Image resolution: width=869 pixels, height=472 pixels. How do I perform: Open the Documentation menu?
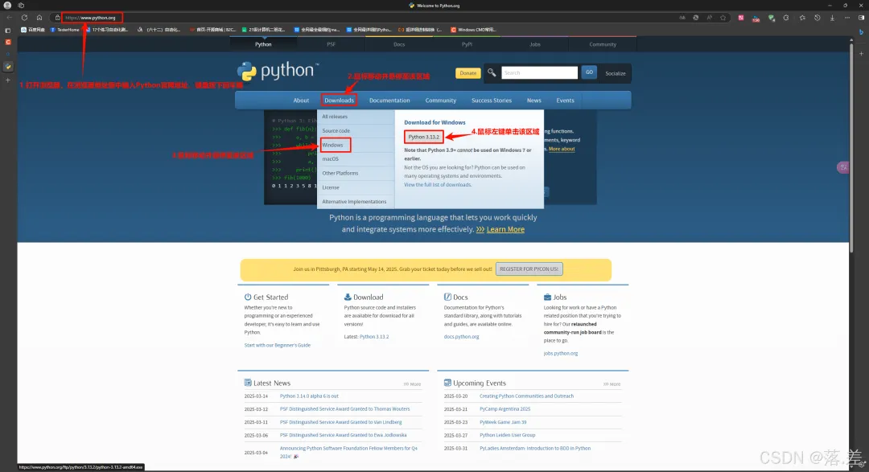389,101
